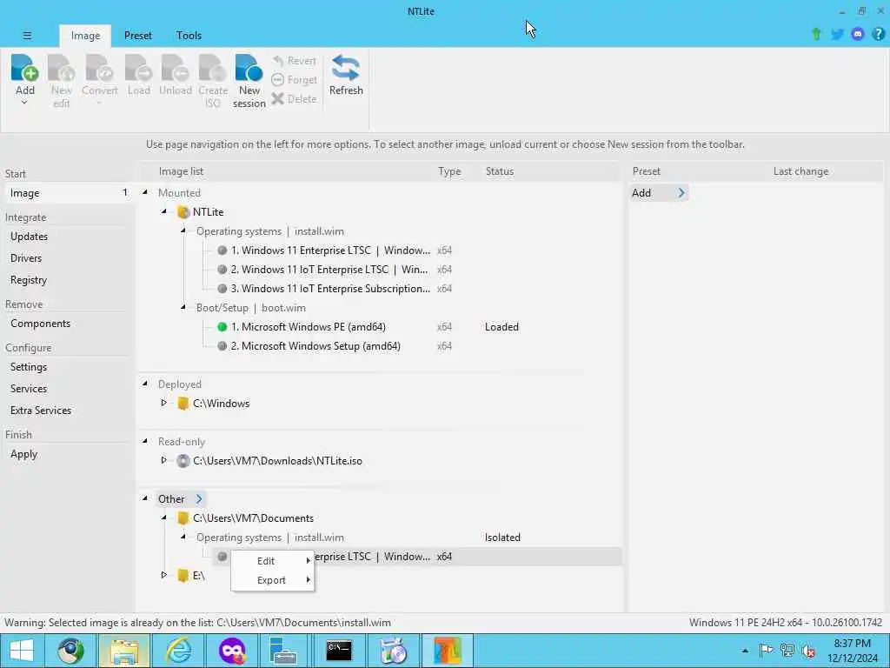Open the command prompt taskbar icon
Viewport: 890px width, 668px height.
[x=339, y=651]
